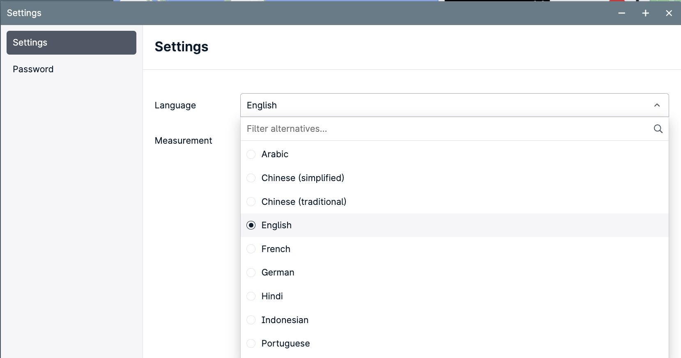The width and height of the screenshot is (681, 358).
Task: Minimize the Settings window
Action: pyautogui.click(x=622, y=13)
